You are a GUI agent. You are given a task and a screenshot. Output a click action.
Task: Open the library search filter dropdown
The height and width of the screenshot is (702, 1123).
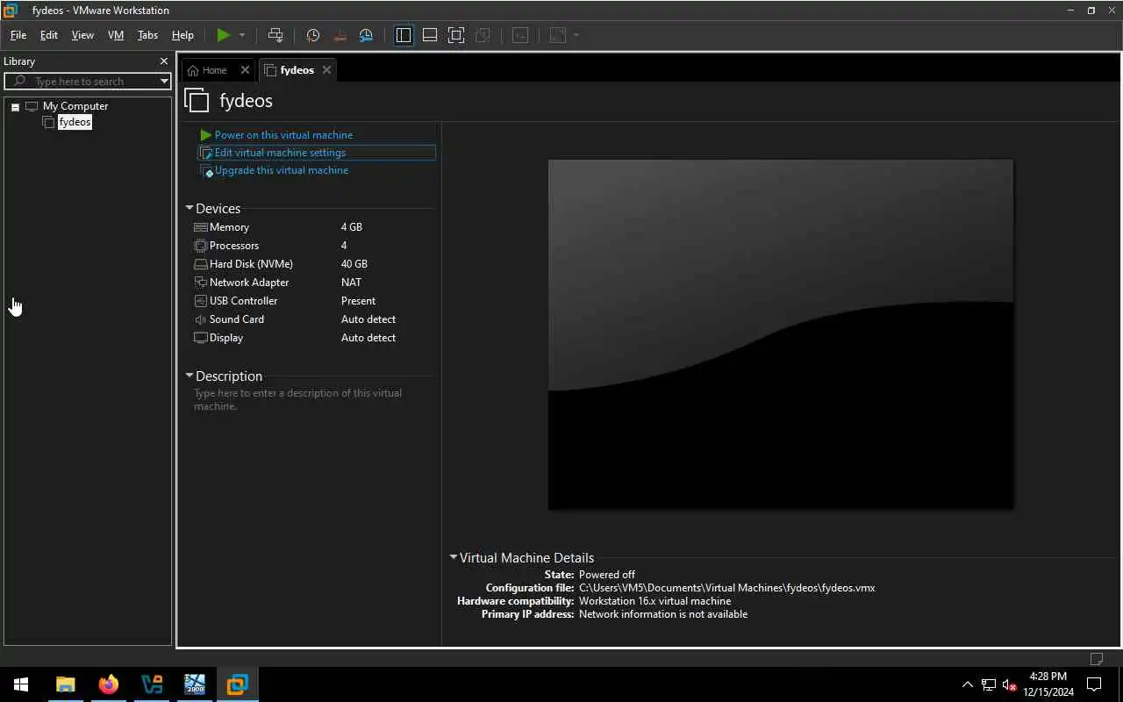164,81
